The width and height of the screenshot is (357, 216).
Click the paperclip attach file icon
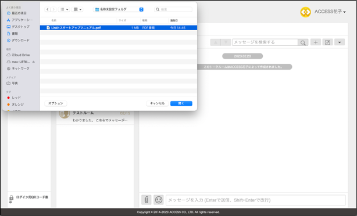[147, 200]
